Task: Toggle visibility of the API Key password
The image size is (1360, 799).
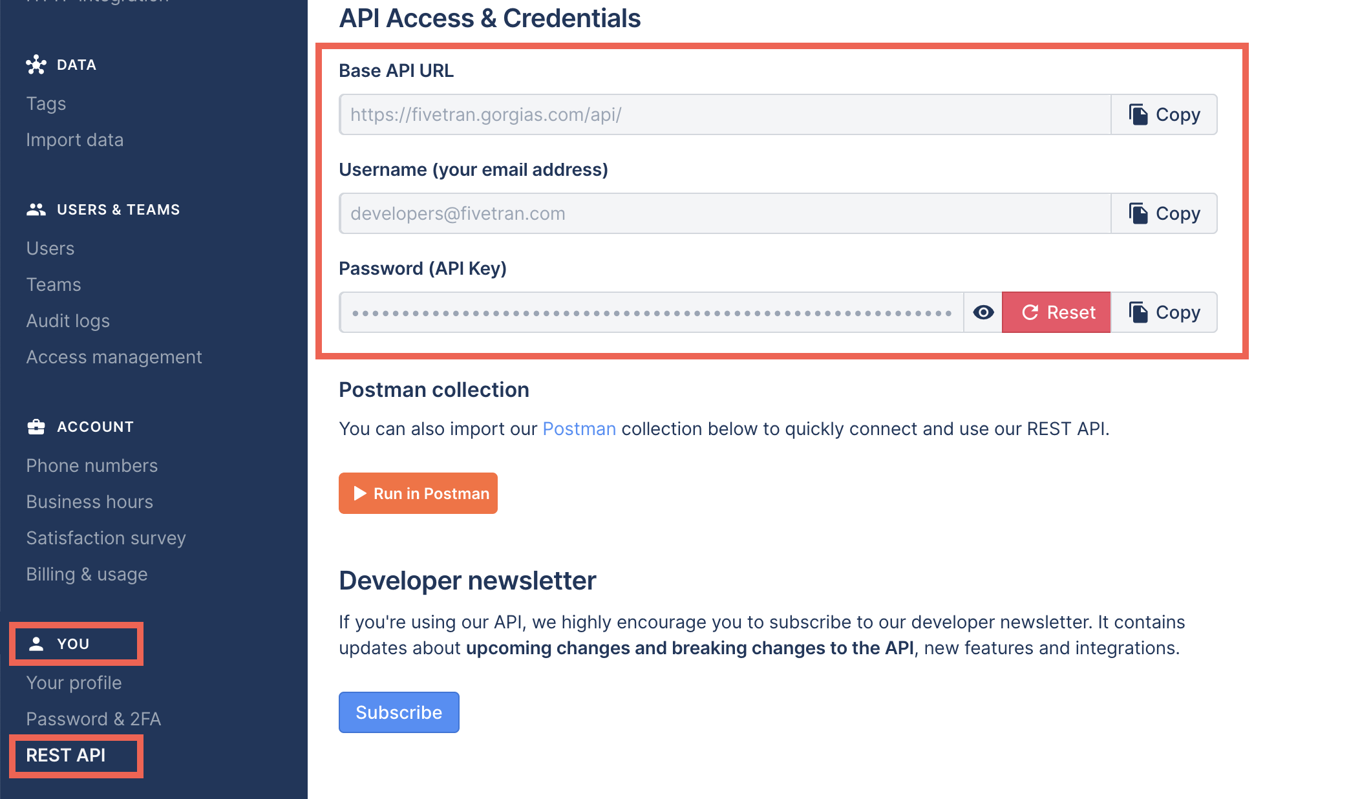Action: click(x=983, y=312)
